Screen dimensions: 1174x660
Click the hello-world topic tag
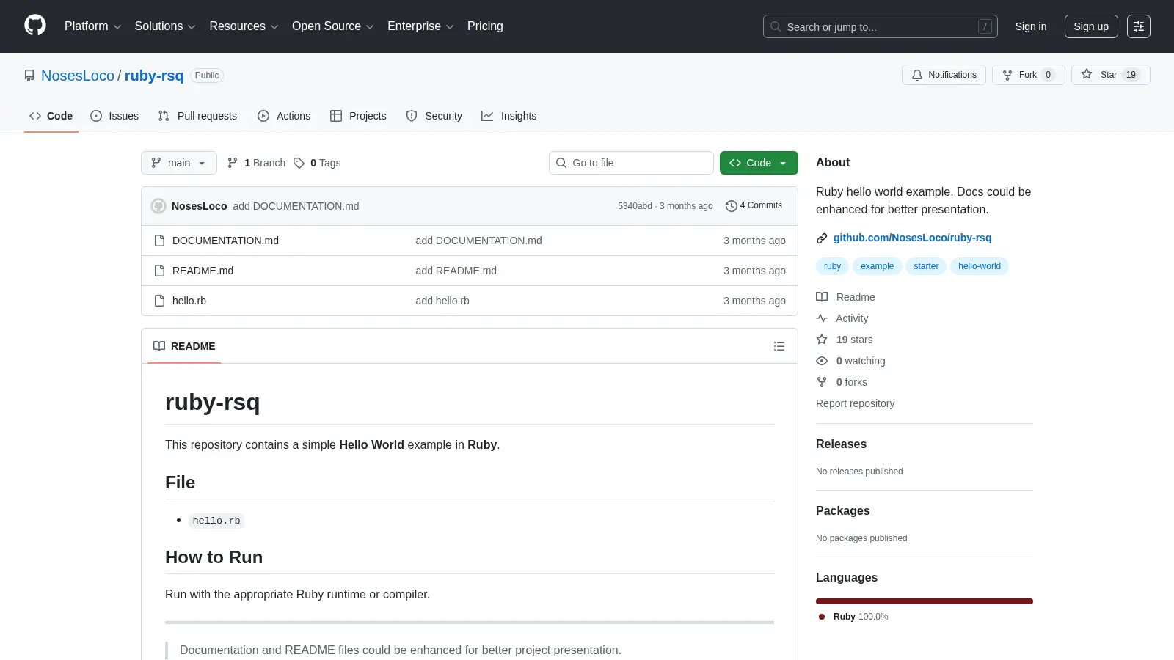coord(979,266)
